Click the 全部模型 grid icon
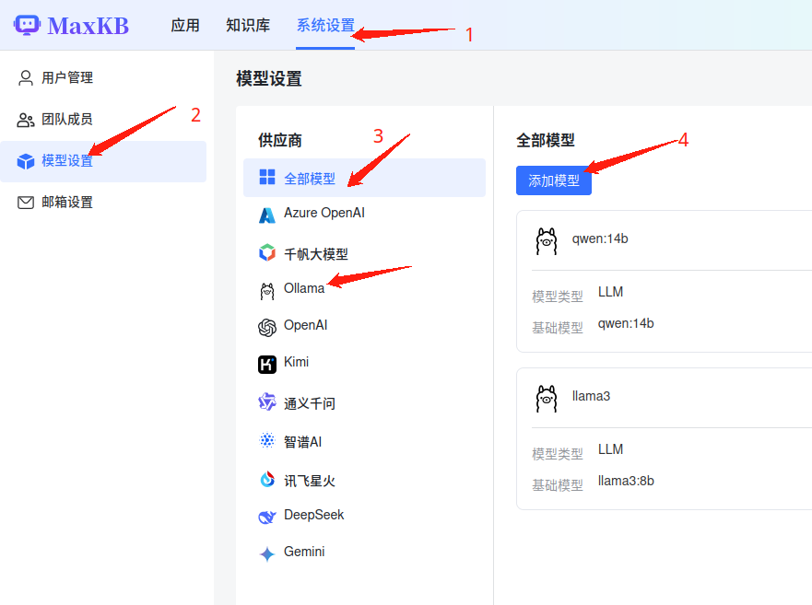Image resolution: width=812 pixels, height=605 pixels. click(267, 177)
